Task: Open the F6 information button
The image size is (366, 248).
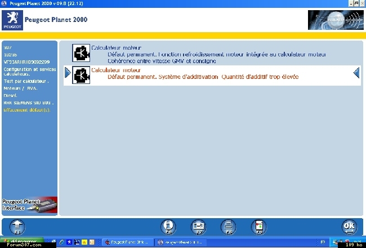Action: (x=168, y=227)
